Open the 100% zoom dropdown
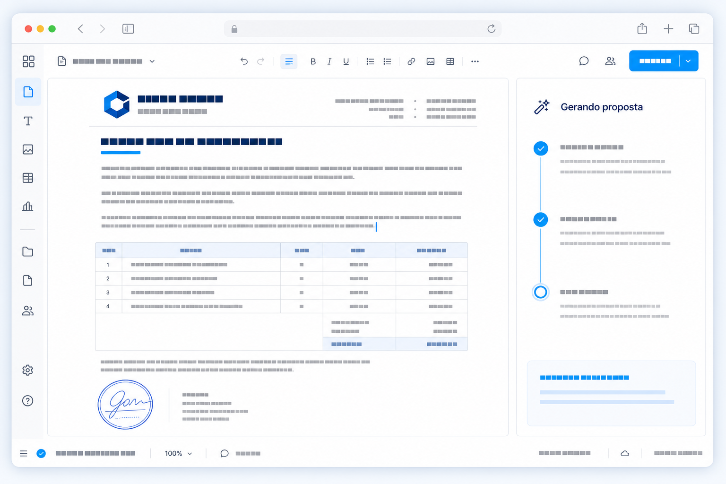The height and width of the screenshot is (484, 726). pos(179,453)
